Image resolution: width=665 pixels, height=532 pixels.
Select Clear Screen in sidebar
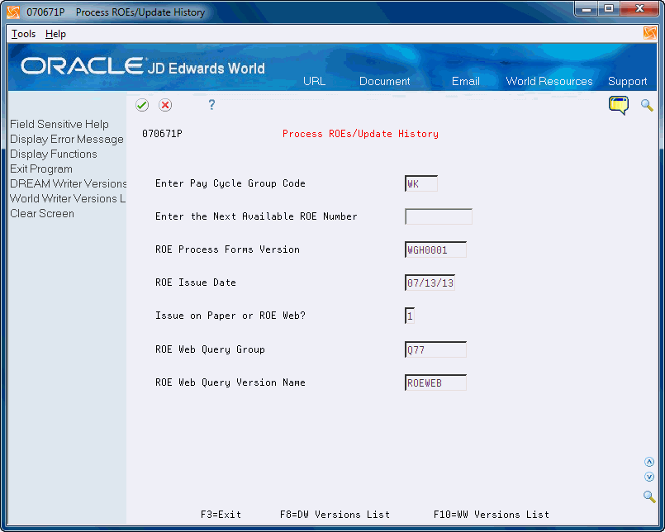(x=42, y=213)
